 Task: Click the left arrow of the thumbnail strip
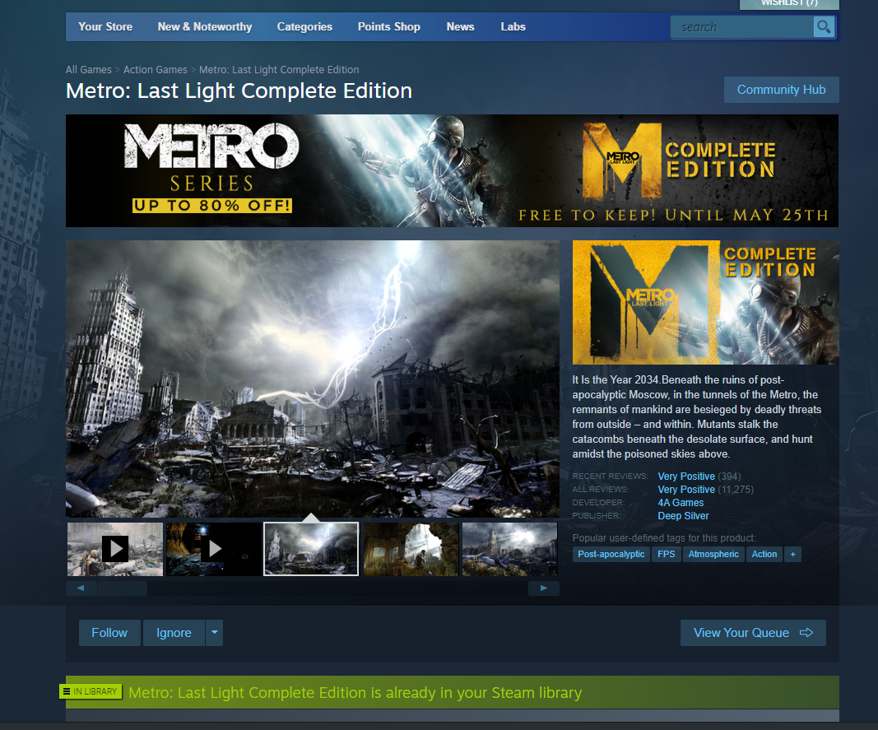(x=81, y=588)
